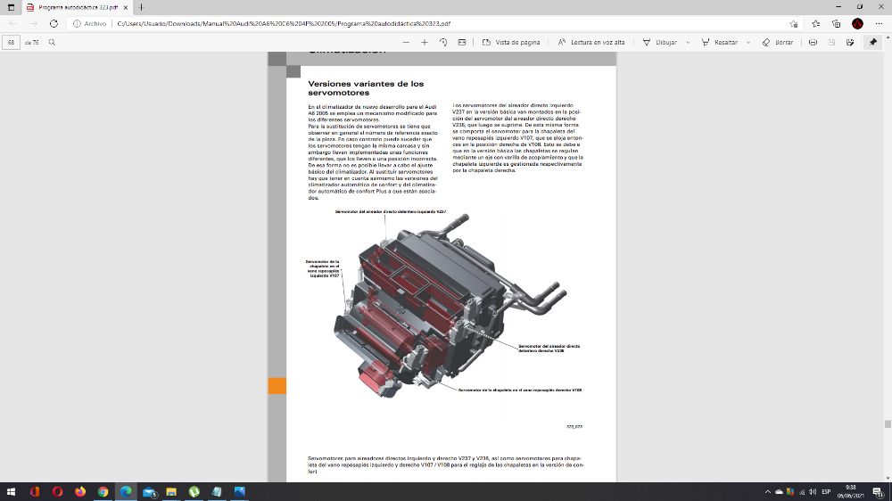Print the PDF document
This screenshot has width=892, height=501.
click(813, 42)
